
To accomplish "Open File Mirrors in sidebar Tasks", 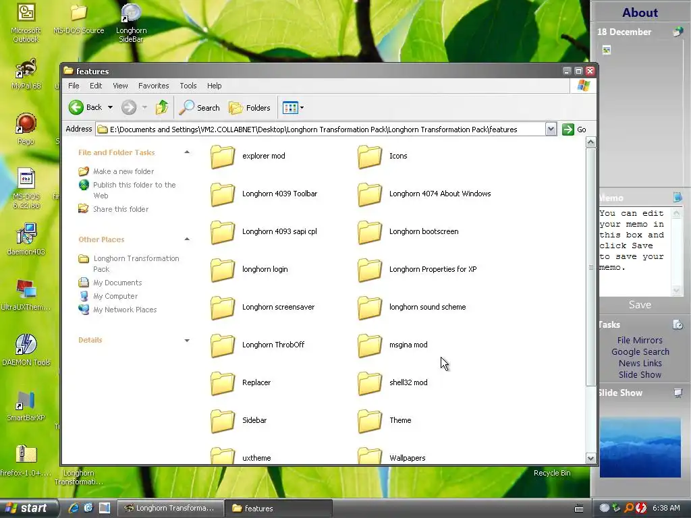I will [x=640, y=341].
